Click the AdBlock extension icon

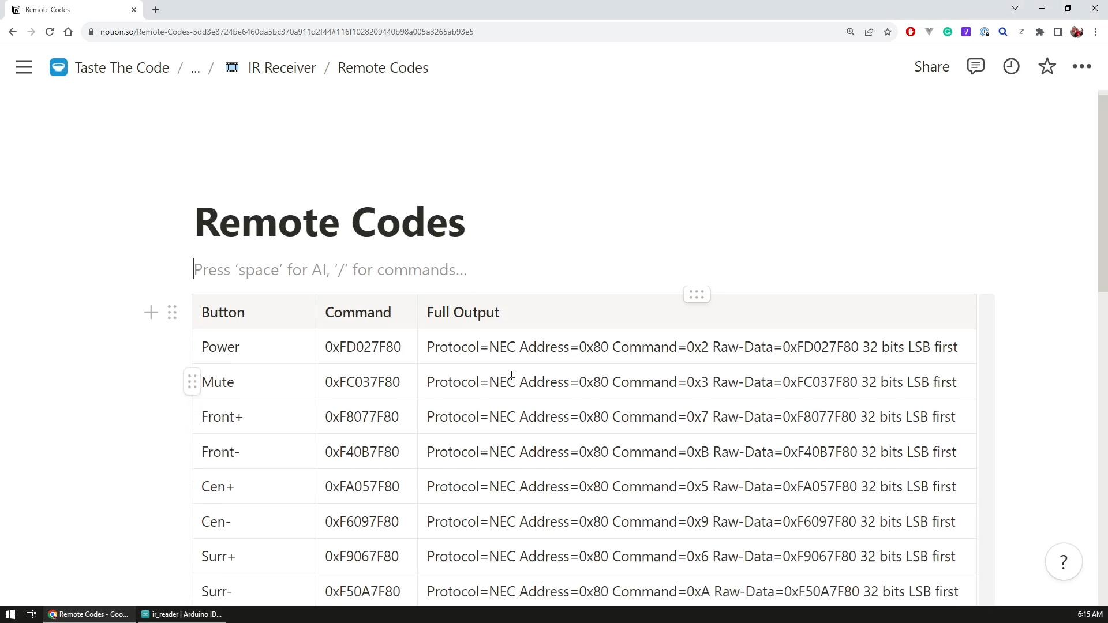point(911,32)
